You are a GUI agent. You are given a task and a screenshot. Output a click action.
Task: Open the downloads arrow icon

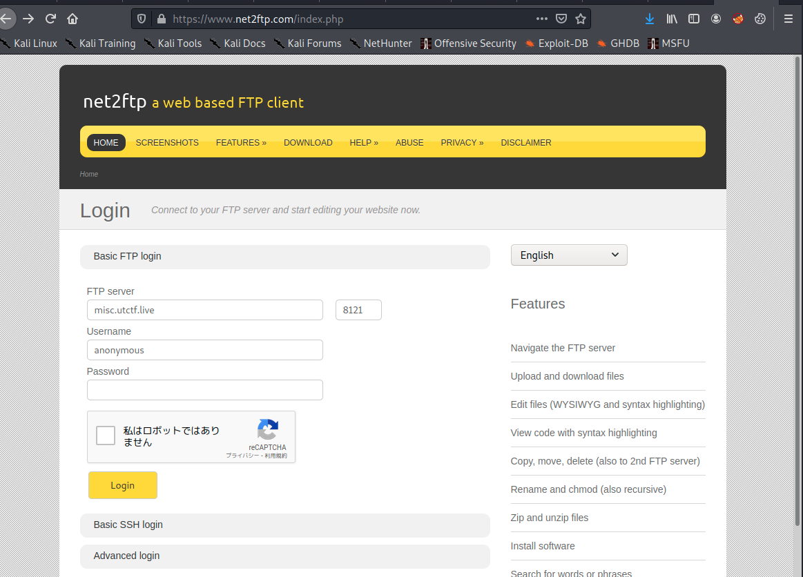(649, 19)
